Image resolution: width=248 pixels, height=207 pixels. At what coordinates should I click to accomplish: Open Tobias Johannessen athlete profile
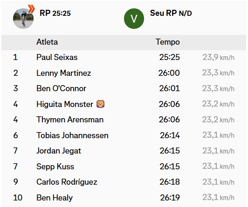click(72, 135)
